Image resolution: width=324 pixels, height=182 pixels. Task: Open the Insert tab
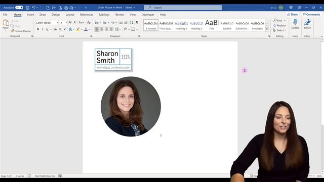point(30,15)
